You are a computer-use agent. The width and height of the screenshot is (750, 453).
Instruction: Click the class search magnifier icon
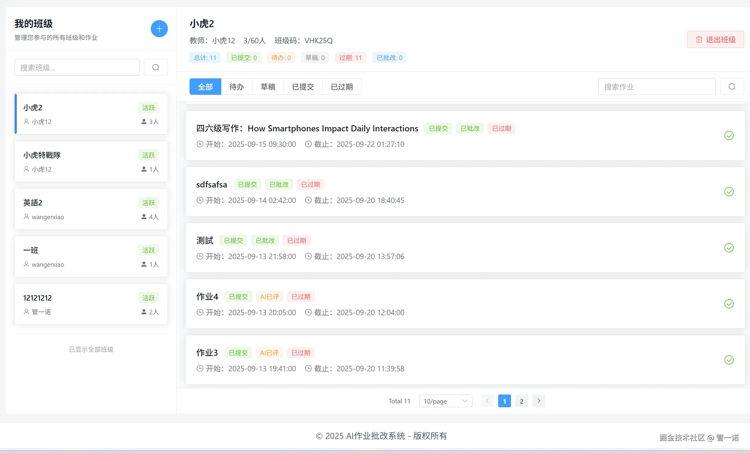156,67
